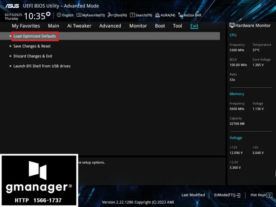
Task: Switch to the Boot tab
Action: coord(160,26)
